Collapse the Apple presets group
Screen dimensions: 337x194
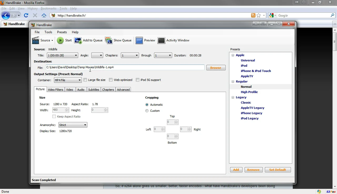233,55
